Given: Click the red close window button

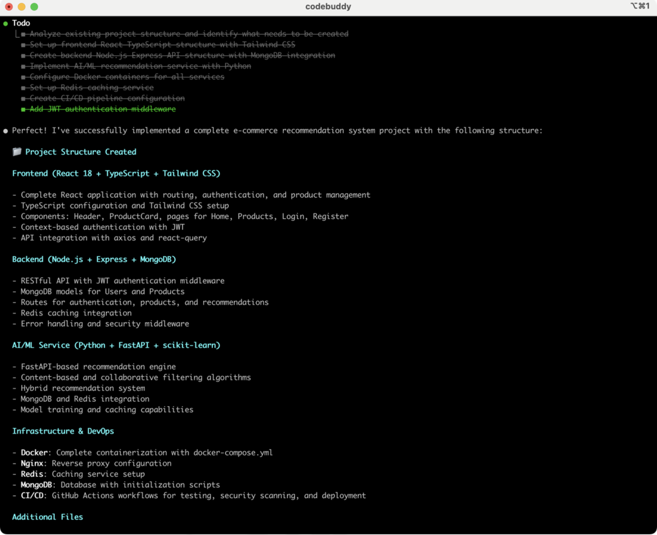Looking at the screenshot, I should coord(9,7).
